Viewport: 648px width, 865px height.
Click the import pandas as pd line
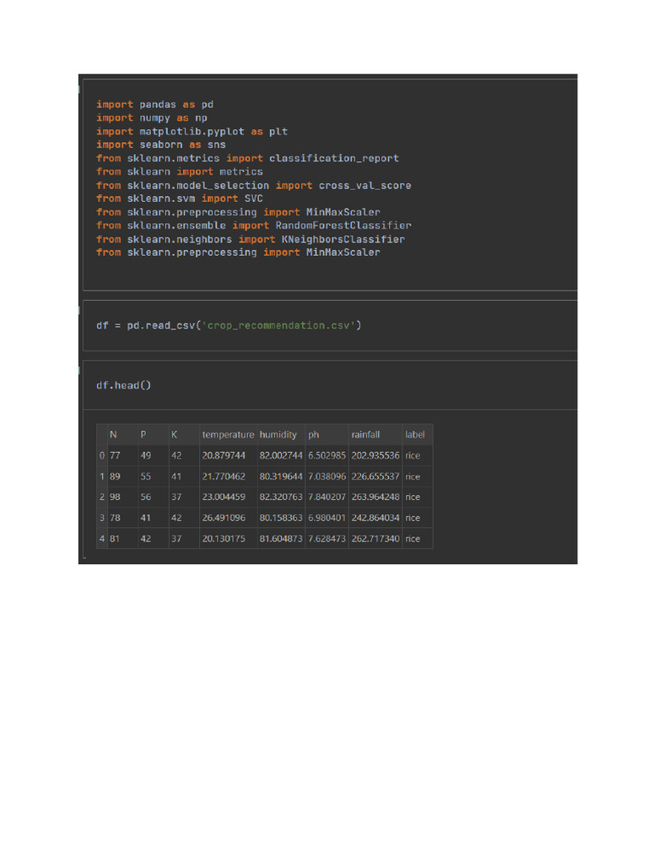click(x=154, y=105)
